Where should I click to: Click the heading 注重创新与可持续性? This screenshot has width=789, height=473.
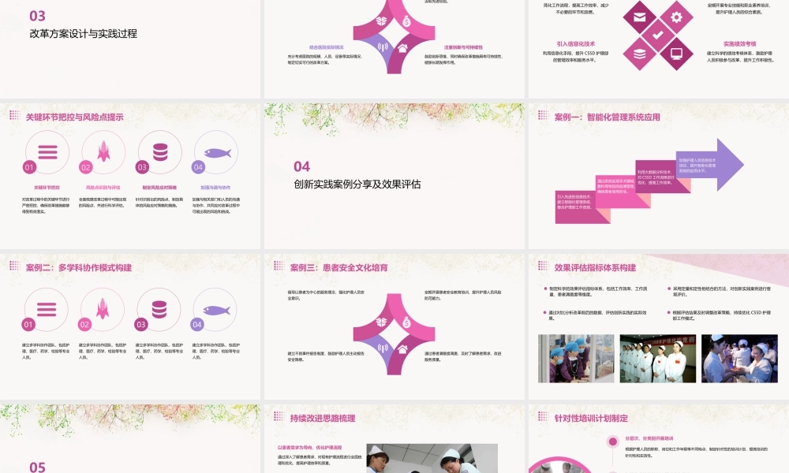463,47
